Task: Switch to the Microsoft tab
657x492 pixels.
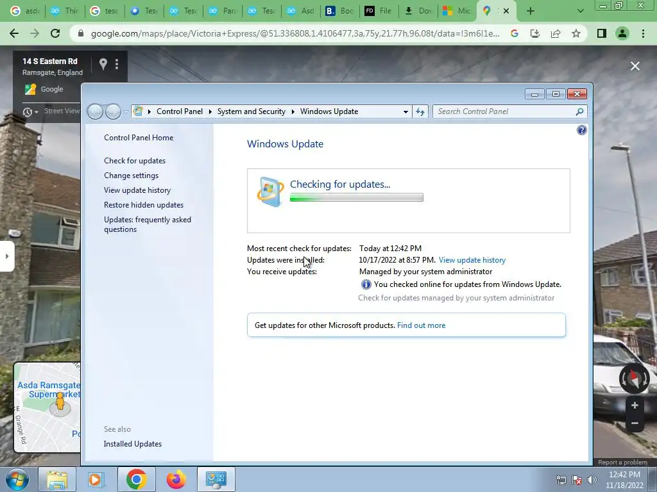Action: (x=457, y=11)
